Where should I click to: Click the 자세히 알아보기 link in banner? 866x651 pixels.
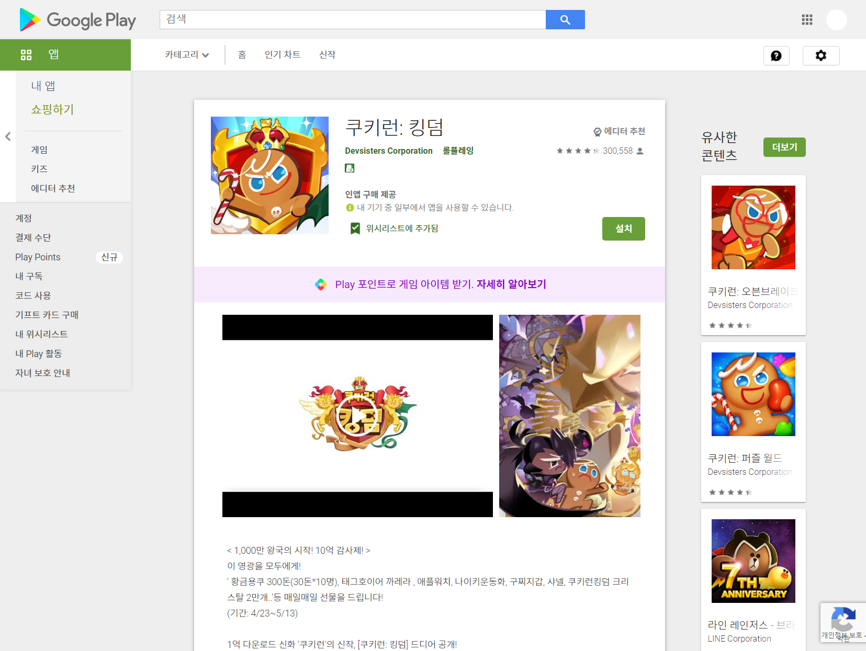coord(511,284)
